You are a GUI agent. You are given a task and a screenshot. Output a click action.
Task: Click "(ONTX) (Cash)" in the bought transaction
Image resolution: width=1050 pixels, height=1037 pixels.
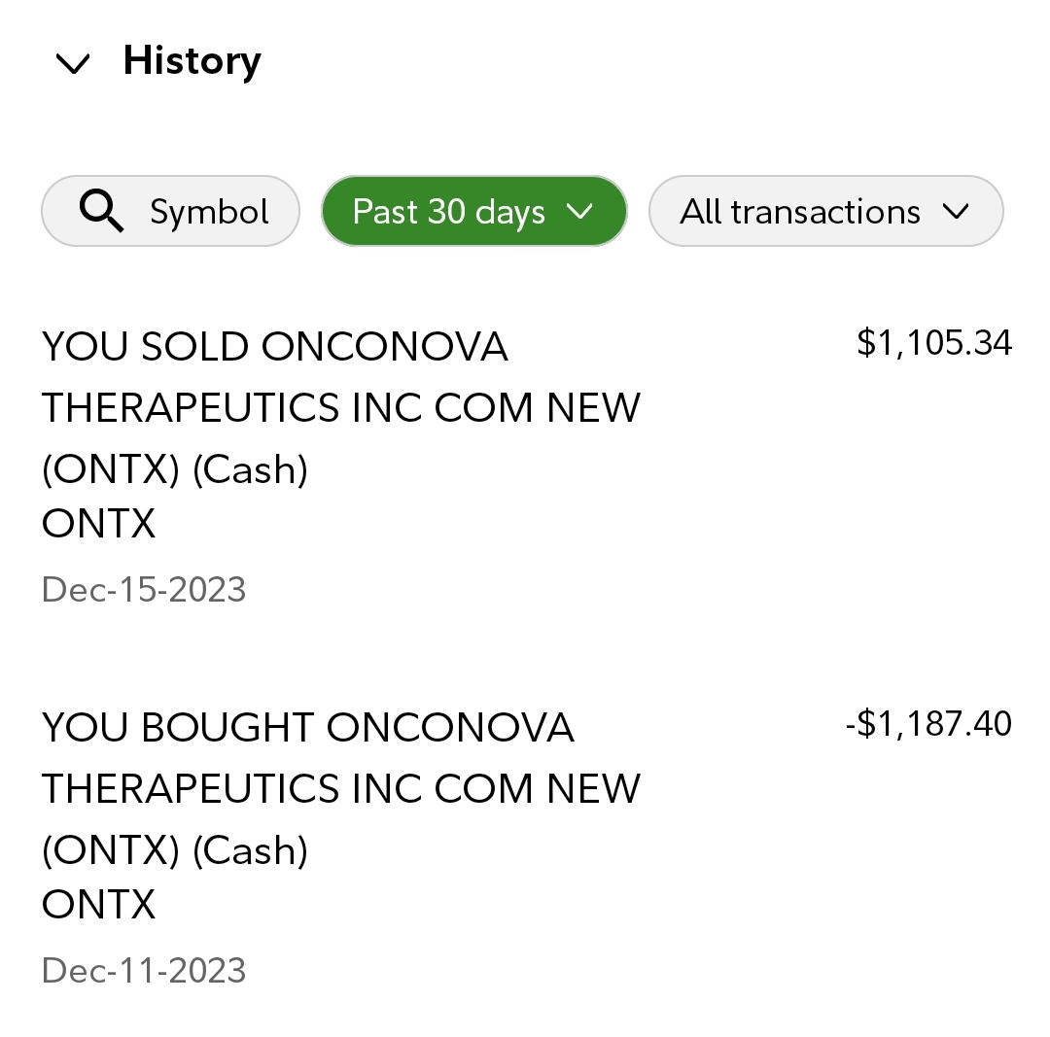tap(175, 850)
